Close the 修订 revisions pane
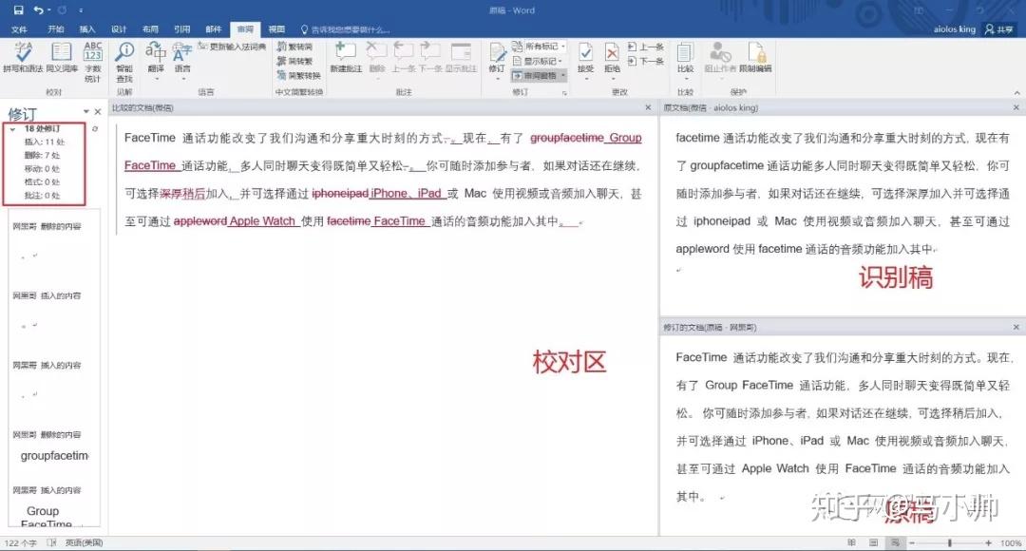The image size is (1026, 551). point(98,112)
